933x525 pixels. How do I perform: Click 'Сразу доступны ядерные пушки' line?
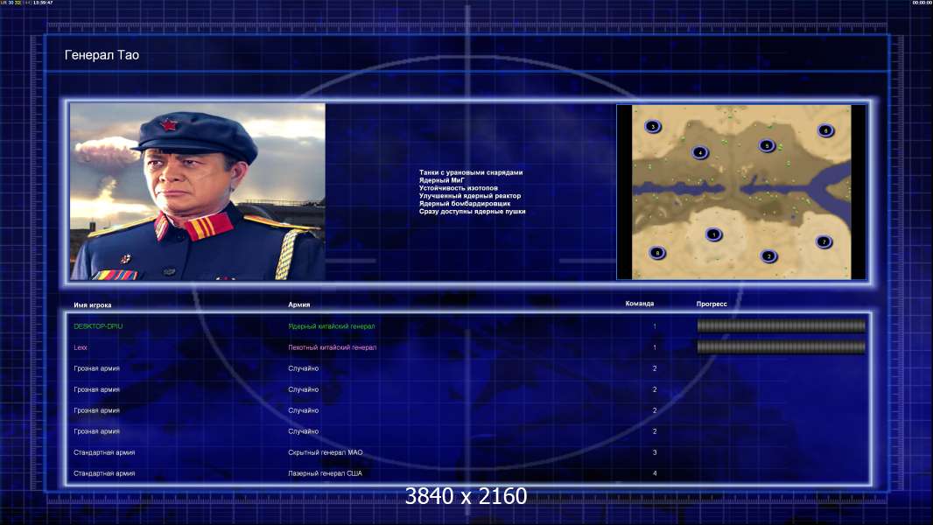472,211
